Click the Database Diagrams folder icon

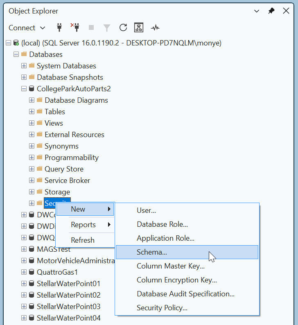click(39, 100)
